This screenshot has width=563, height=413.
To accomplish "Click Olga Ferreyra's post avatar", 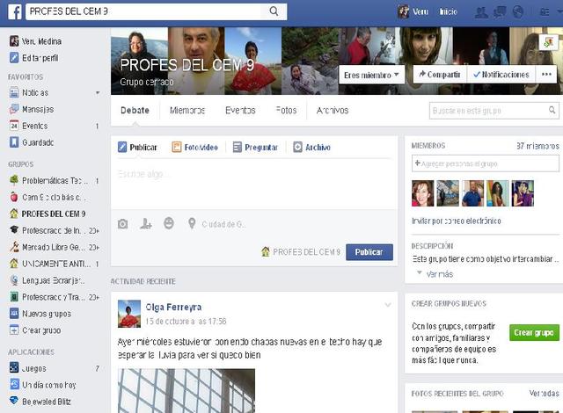I will coord(129,314).
